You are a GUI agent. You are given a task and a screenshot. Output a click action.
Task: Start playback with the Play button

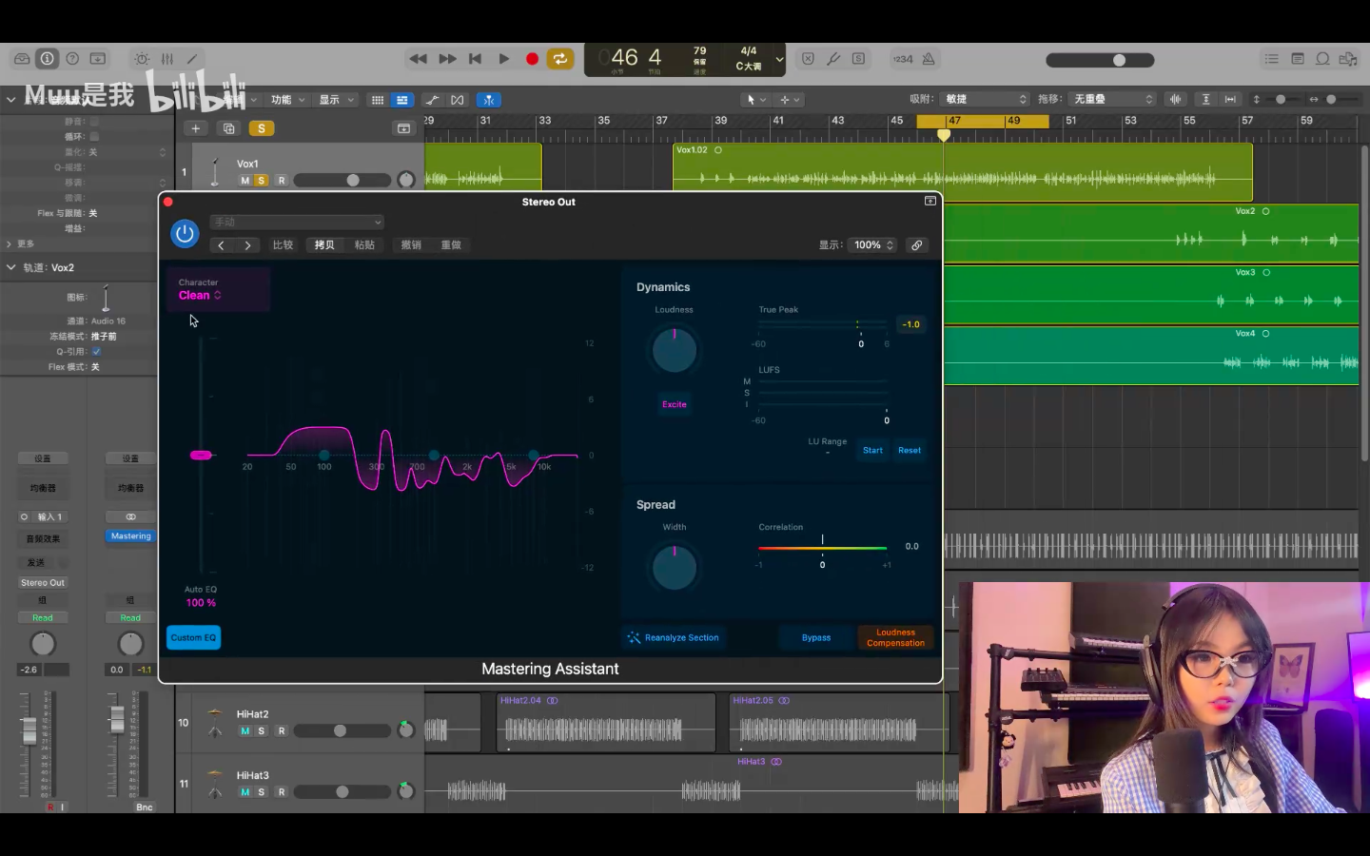pos(504,59)
